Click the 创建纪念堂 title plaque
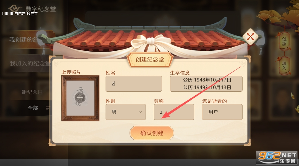 150,59
